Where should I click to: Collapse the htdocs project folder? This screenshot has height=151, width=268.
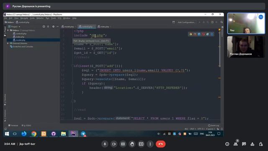(x=8, y=30)
